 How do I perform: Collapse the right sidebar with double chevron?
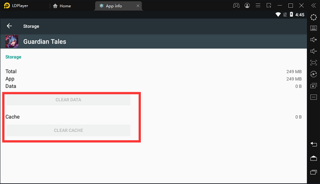(314, 6)
